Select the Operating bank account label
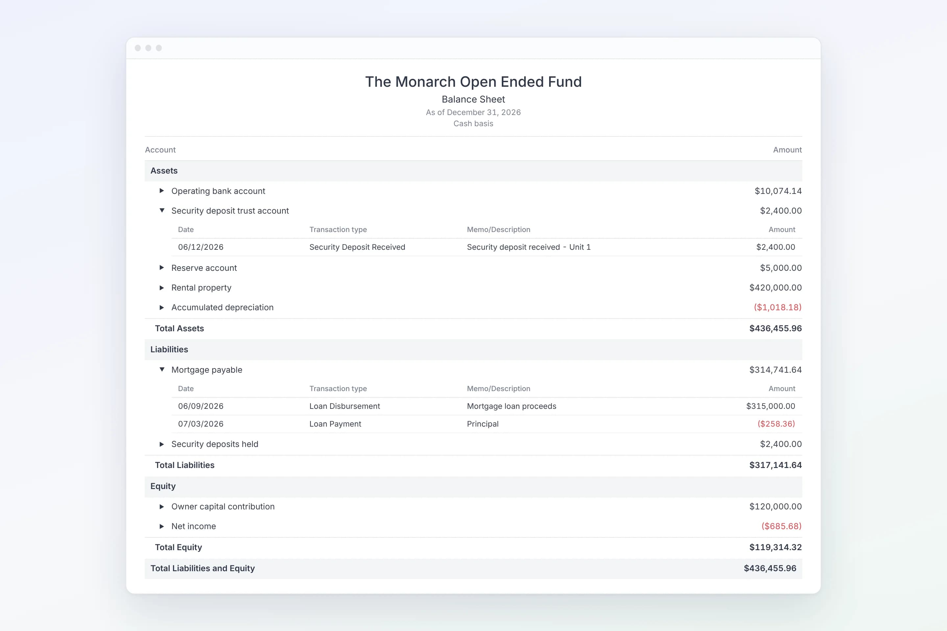The width and height of the screenshot is (947, 631). 218,191
